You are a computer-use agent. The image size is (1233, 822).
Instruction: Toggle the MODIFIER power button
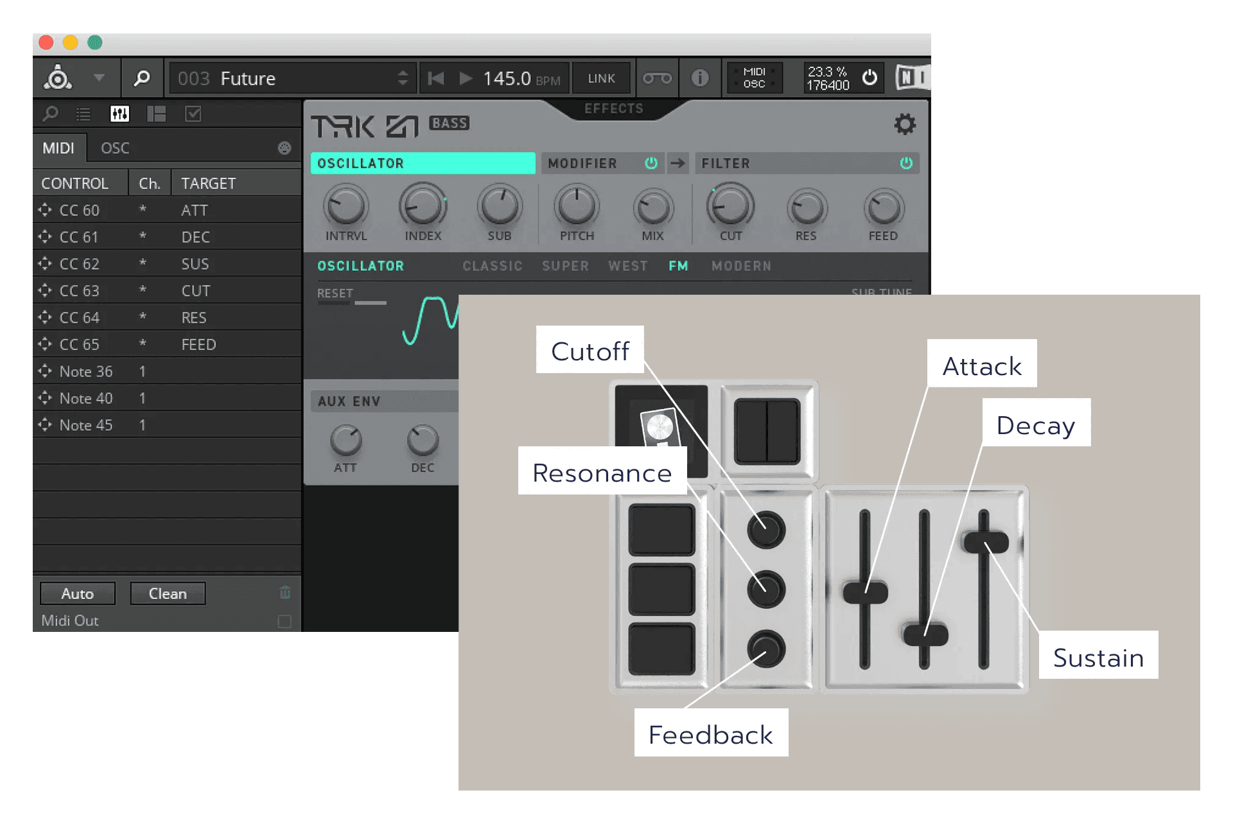click(x=651, y=163)
